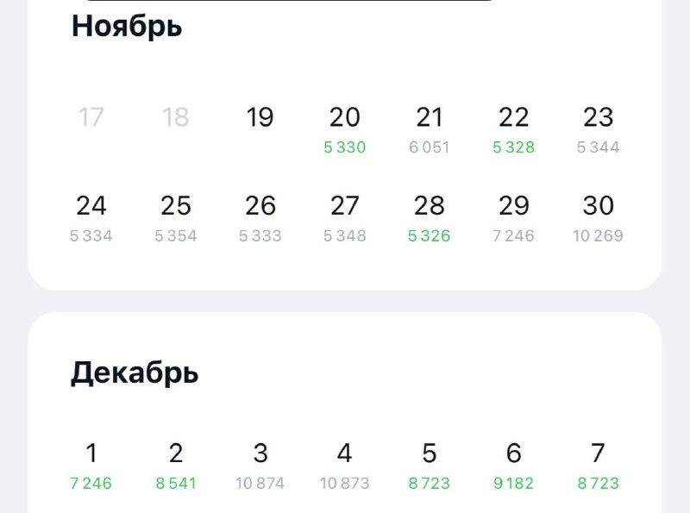Viewport: 690px width, 513px height.
Task: Click November 19 date
Action: (x=260, y=118)
